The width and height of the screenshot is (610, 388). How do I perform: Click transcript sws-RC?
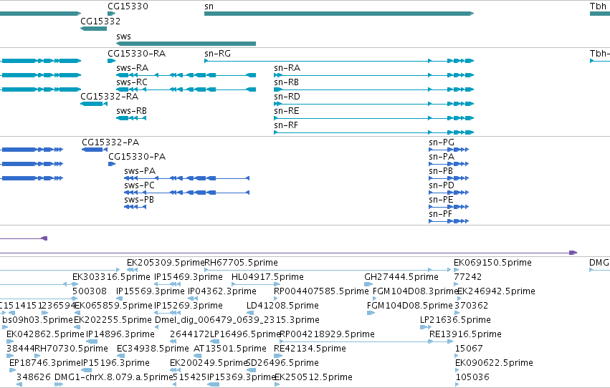coord(186,89)
